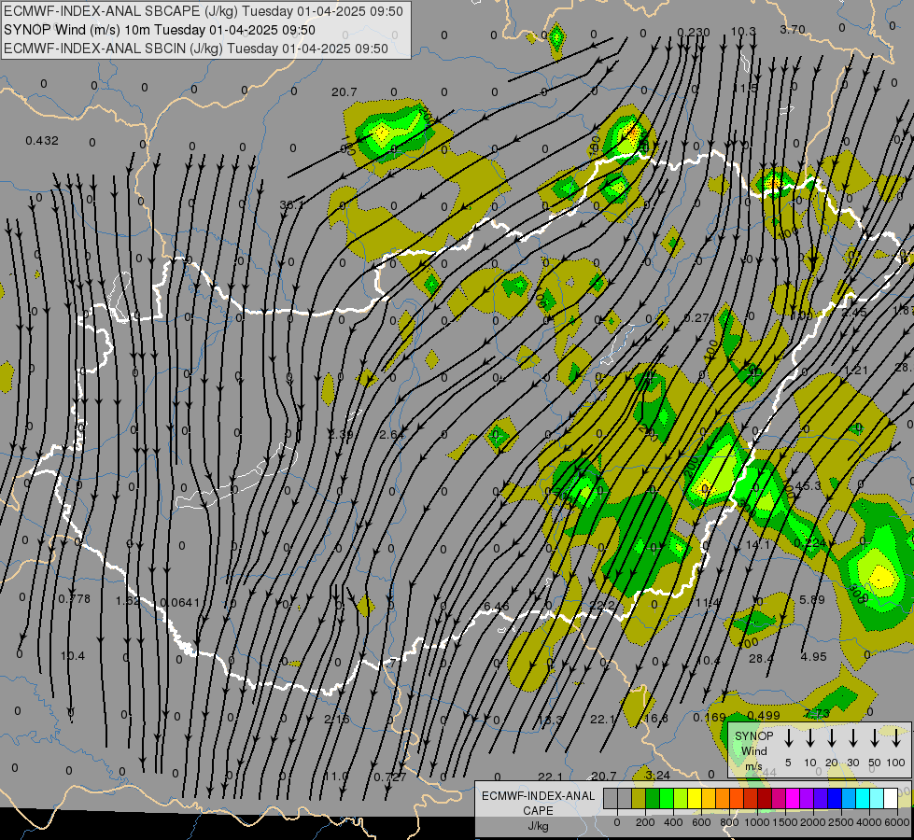Pick the yellow-green CAPE legend swatch
Screen dimensions: 914x840
[x=681, y=798]
